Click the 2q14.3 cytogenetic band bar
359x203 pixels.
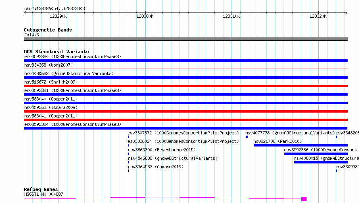pyautogui.click(x=186, y=39)
